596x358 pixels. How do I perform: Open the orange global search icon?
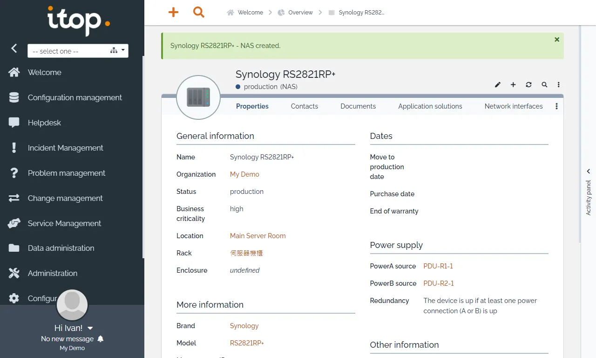pyautogui.click(x=199, y=13)
